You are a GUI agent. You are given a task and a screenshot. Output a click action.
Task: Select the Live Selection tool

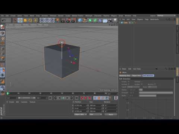(15, 20)
